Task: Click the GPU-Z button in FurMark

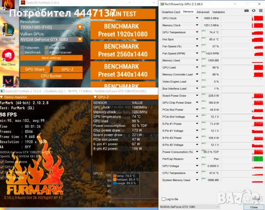Action: click(67, 69)
